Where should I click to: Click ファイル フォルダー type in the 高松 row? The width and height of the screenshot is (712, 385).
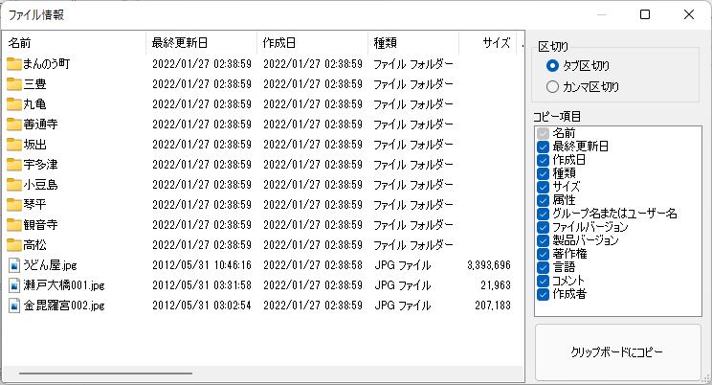click(x=413, y=245)
